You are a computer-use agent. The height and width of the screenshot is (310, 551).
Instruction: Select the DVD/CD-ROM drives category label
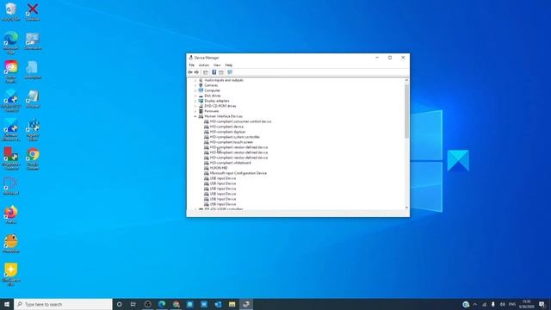click(x=220, y=106)
